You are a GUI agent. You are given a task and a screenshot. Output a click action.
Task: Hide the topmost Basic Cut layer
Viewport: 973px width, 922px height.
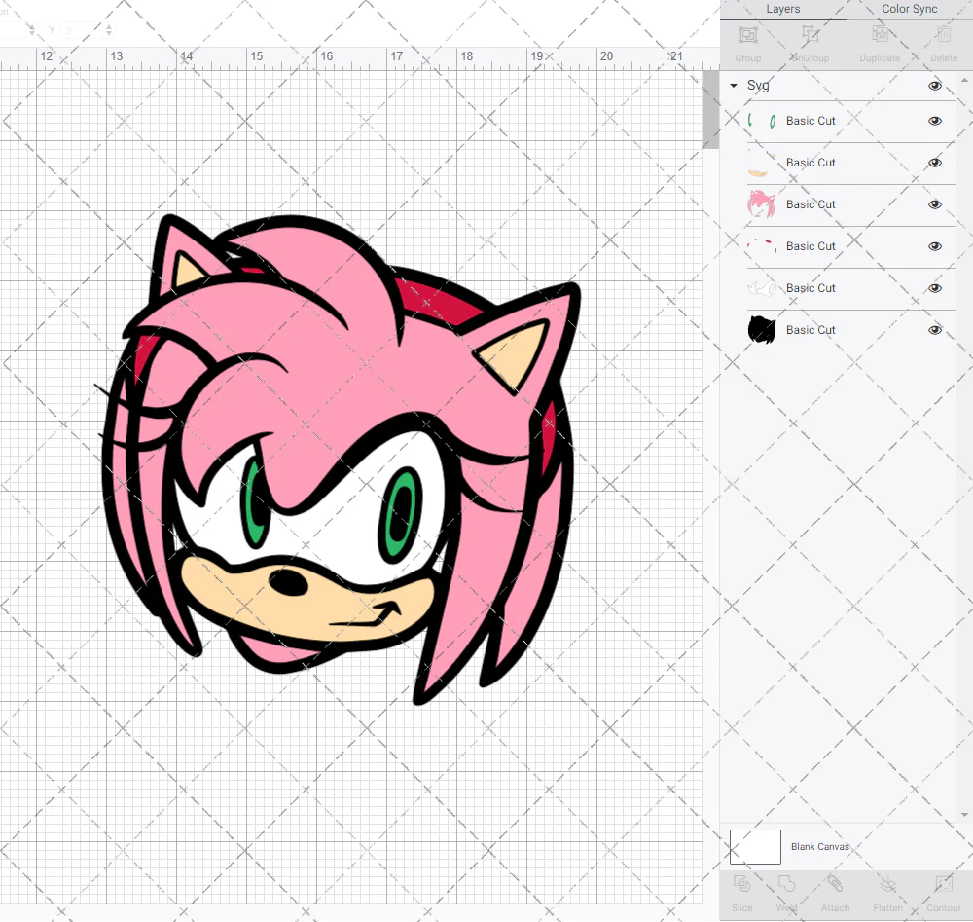935,120
